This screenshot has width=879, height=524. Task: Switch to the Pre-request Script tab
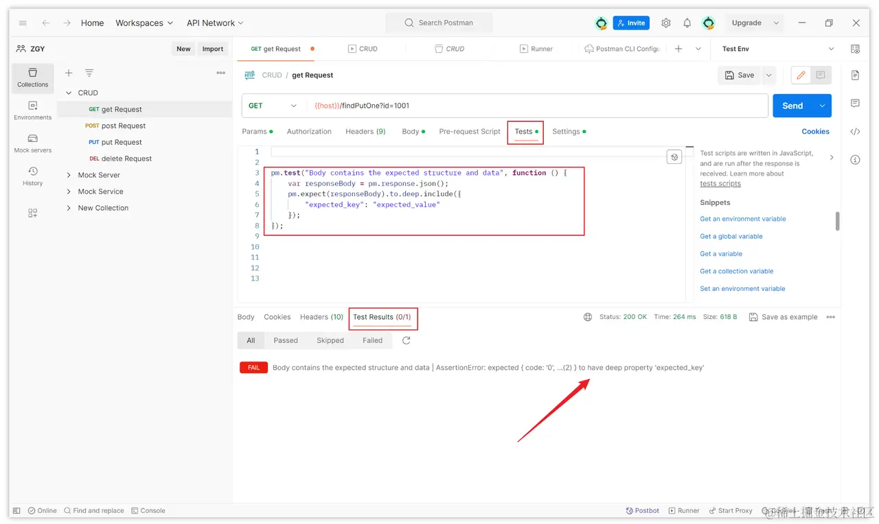point(470,131)
